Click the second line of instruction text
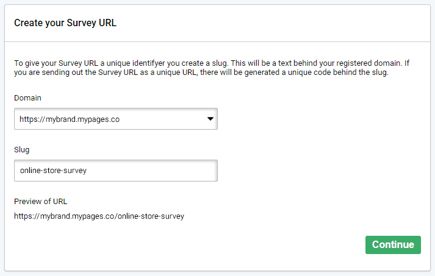Screen dimensions: 435x276 coord(201,74)
